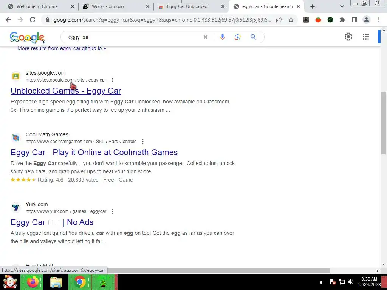The width and height of the screenshot is (387, 290).
Task: Open More results from eggy-car.github.io
Action: click(62, 48)
